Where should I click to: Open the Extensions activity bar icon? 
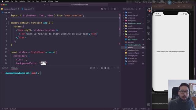pyautogui.click(x=149, y=27)
